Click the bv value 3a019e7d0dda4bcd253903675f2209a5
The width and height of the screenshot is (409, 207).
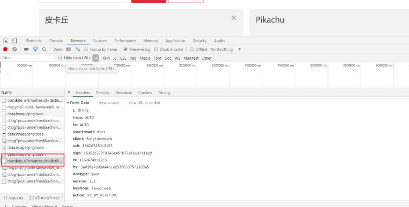click(x=115, y=167)
